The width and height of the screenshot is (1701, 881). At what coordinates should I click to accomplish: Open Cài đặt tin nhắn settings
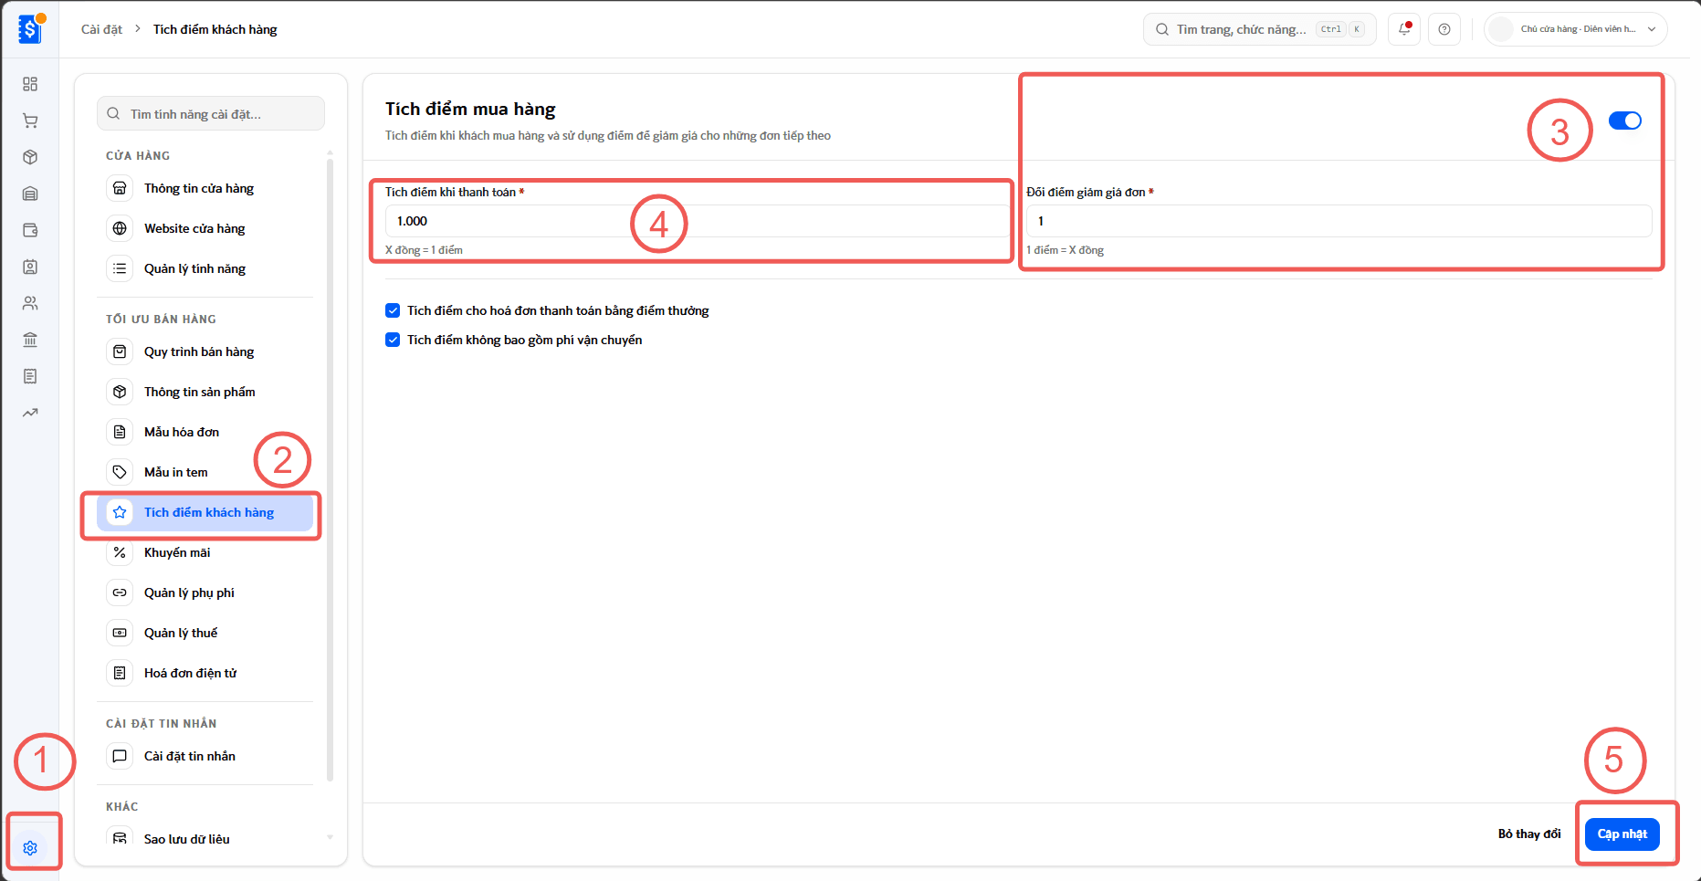pyautogui.click(x=205, y=756)
